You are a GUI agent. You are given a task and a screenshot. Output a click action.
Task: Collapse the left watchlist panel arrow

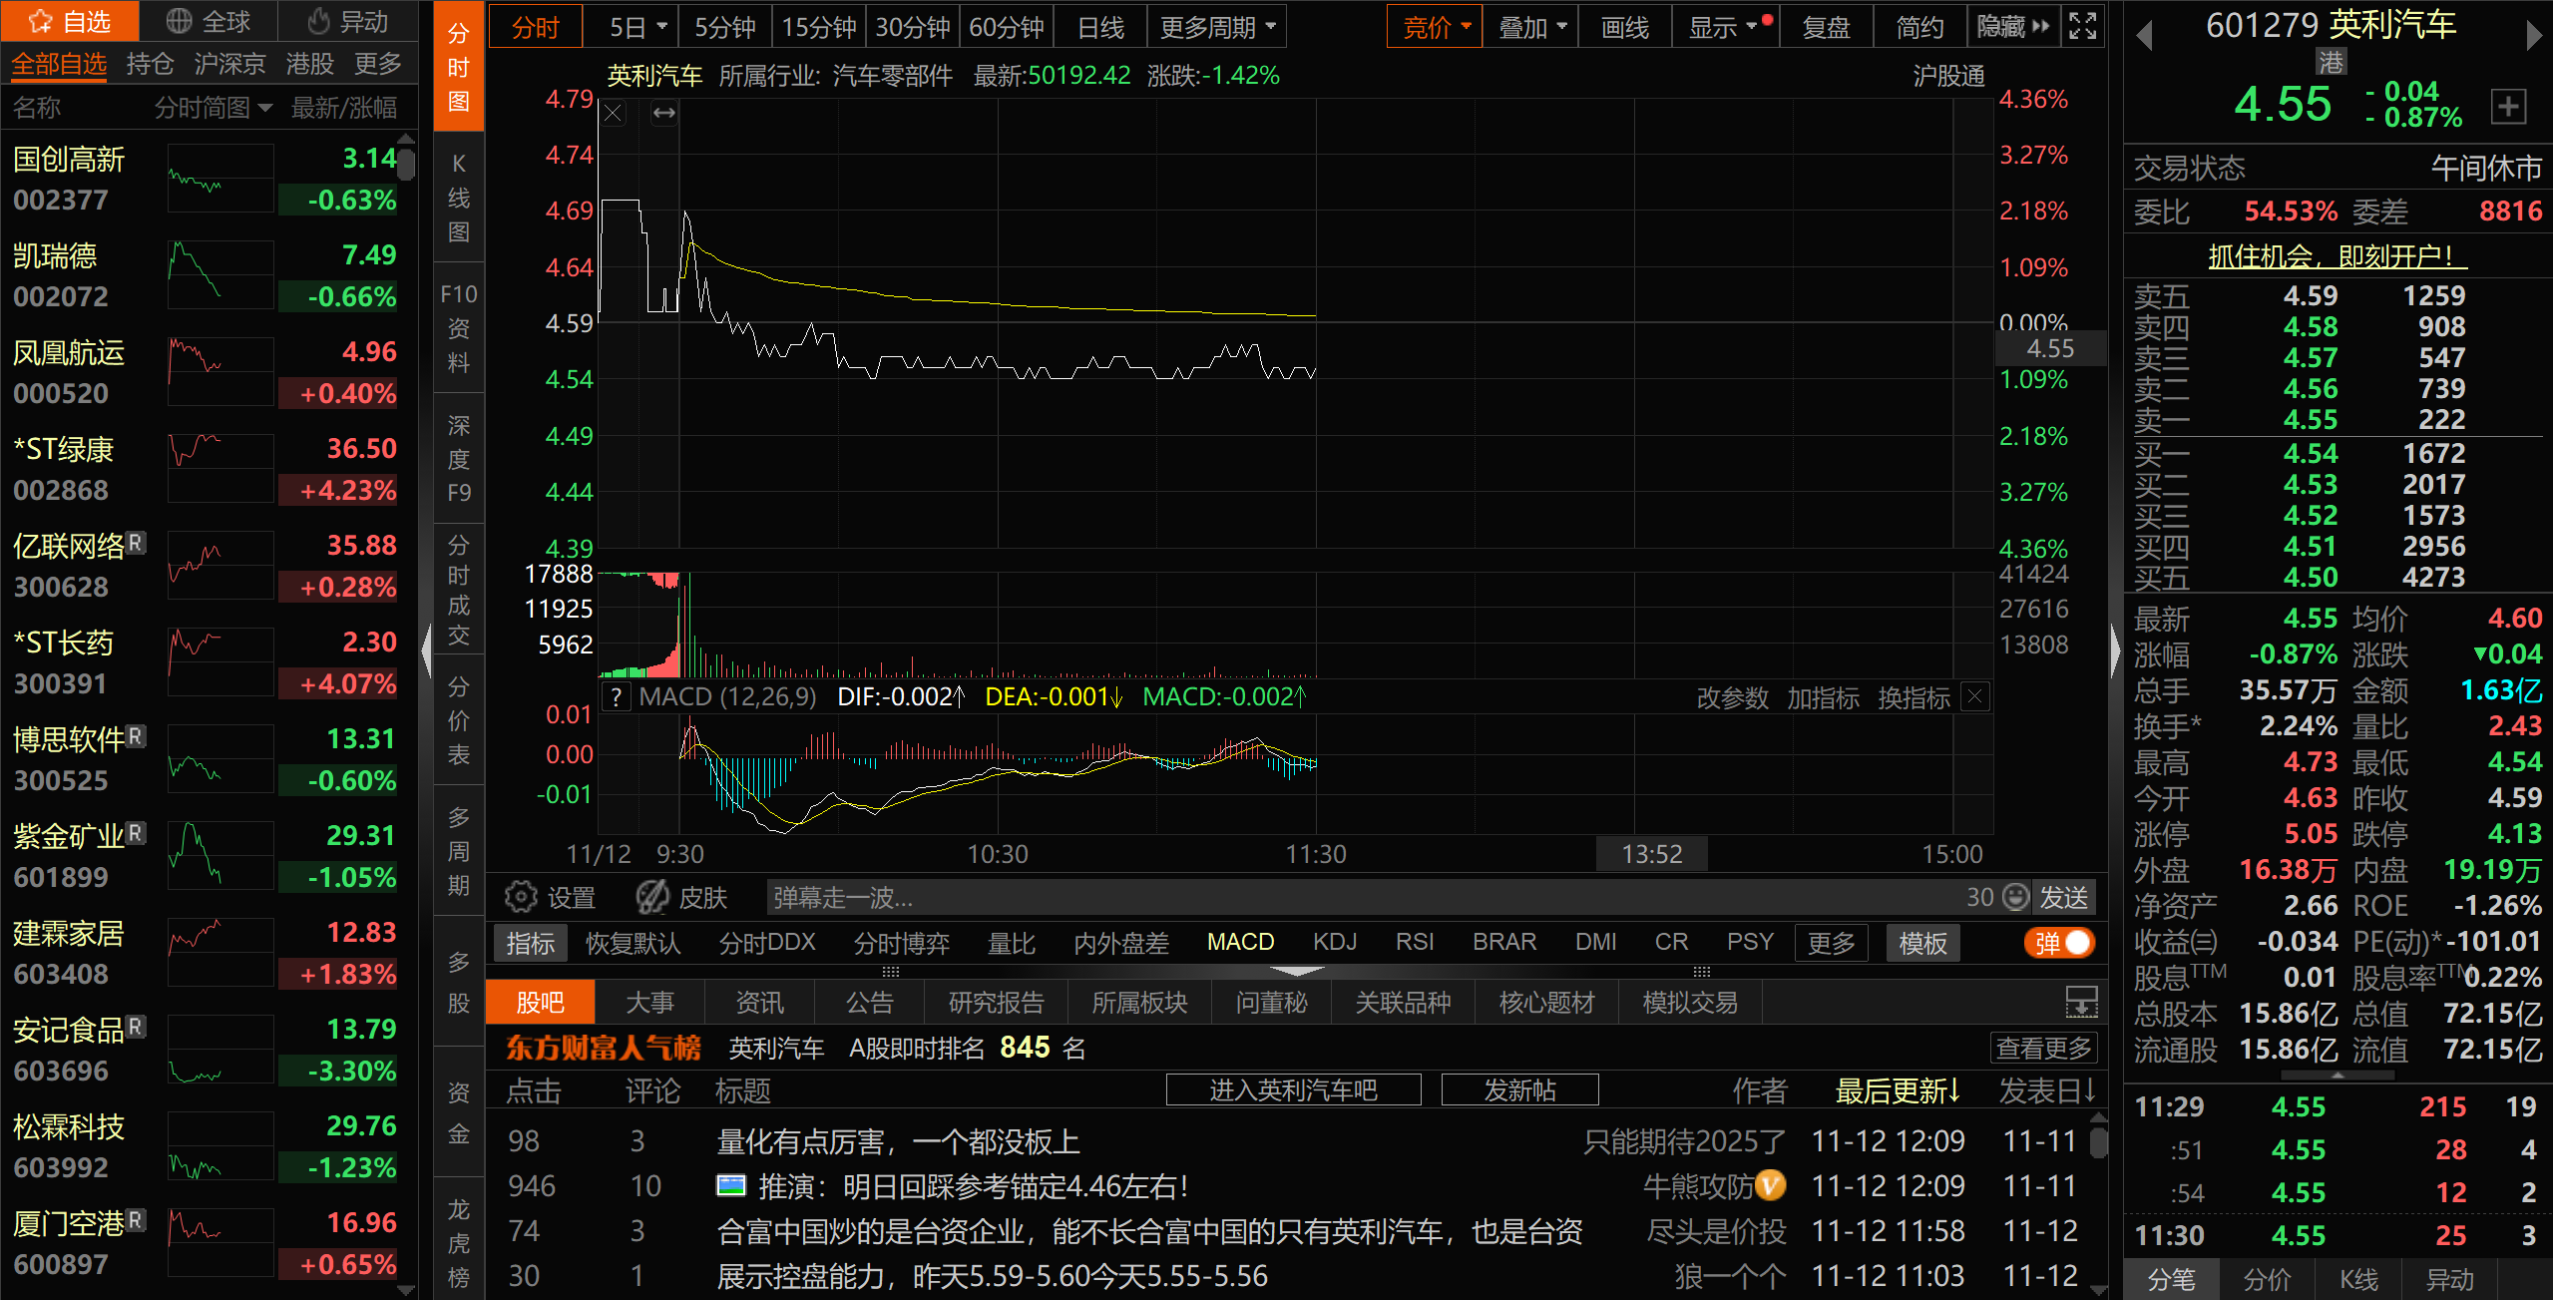click(x=426, y=650)
